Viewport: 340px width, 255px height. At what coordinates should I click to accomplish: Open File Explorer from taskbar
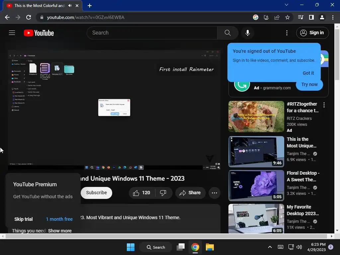pos(210,247)
